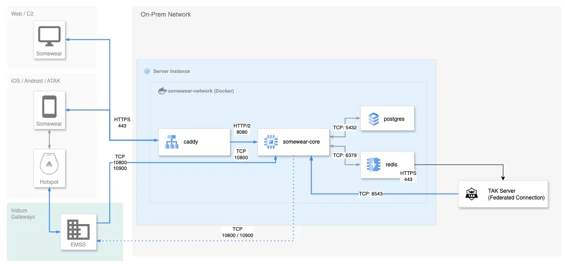Click the 'TCP: 6379' port label

(345, 155)
